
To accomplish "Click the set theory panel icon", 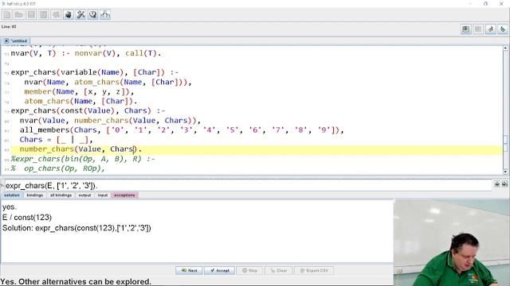I will coord(465,29).
